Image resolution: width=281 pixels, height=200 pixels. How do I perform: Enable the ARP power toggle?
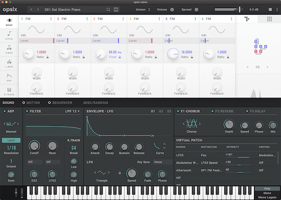click(x=5, y=111)
